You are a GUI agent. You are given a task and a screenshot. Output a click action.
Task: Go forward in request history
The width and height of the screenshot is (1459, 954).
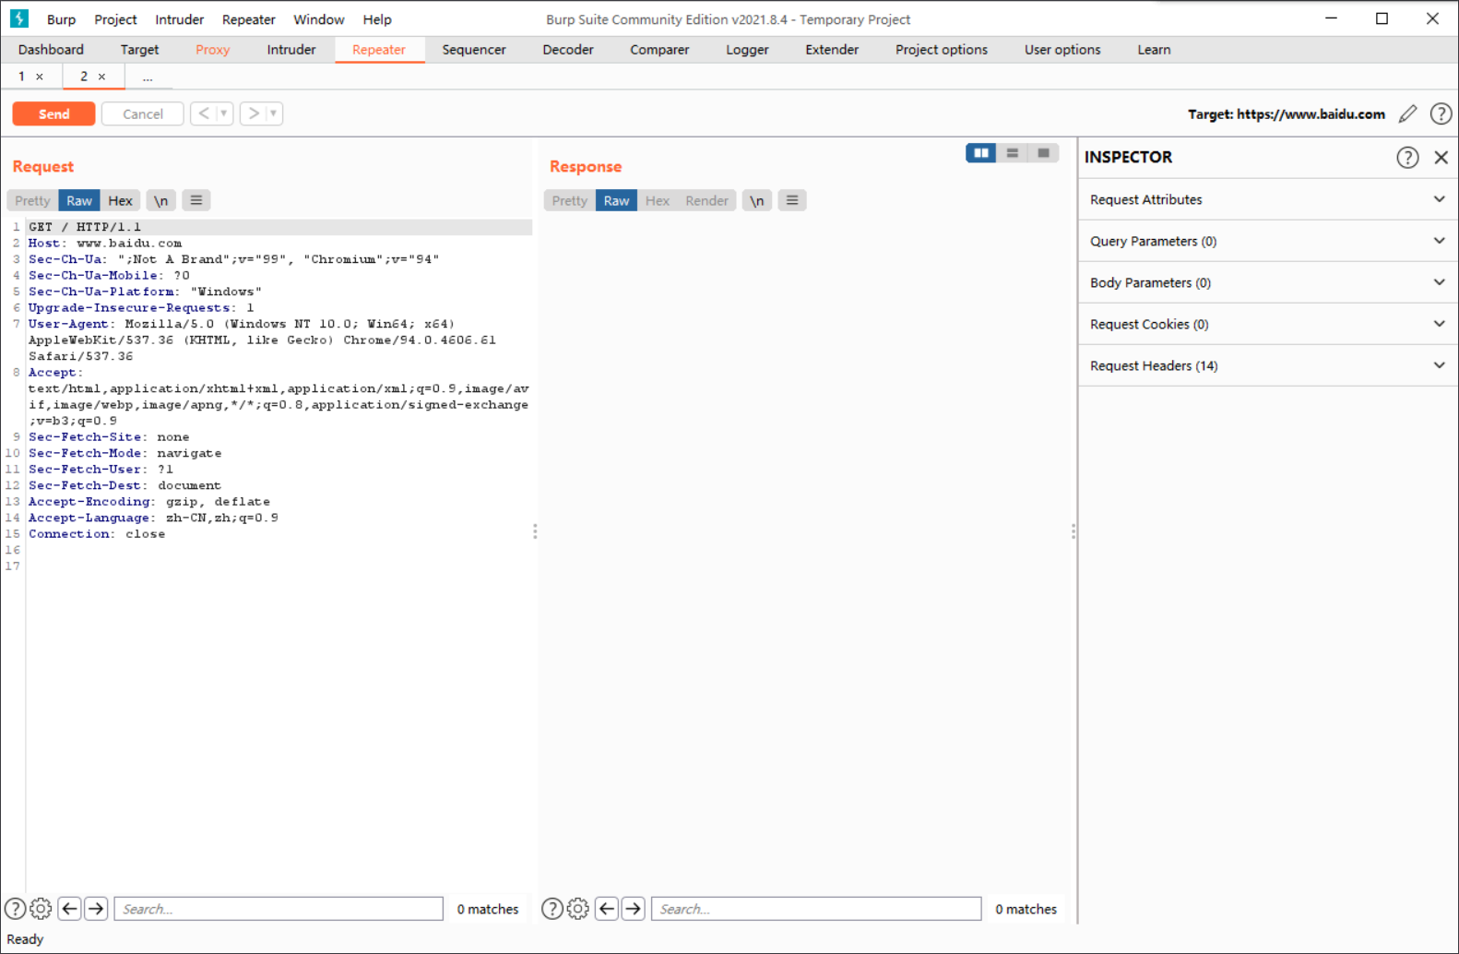tap(254, 113)
